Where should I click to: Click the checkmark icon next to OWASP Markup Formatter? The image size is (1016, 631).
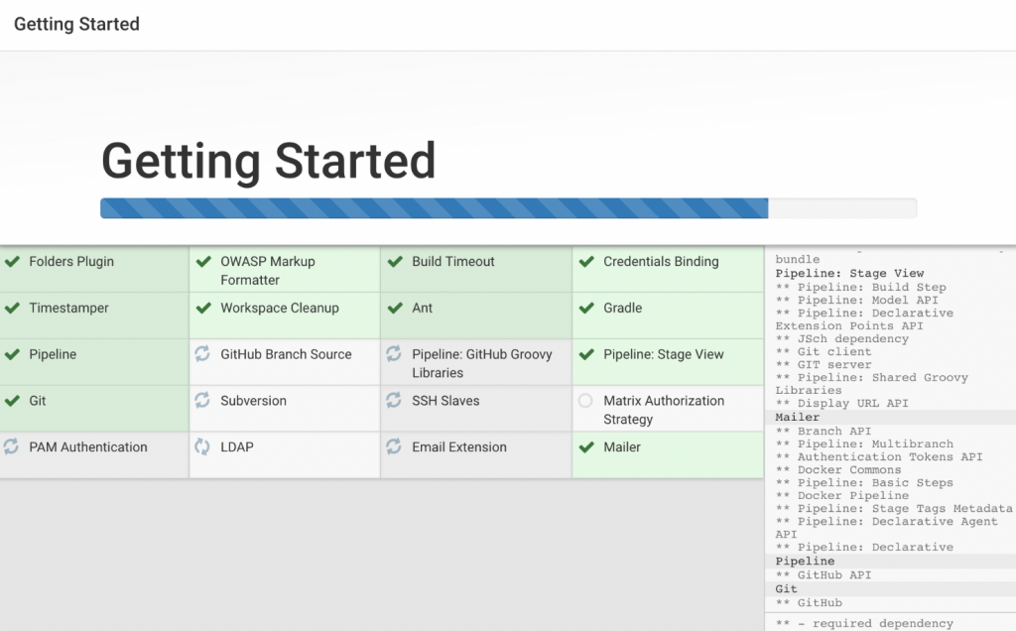[x=203, y=262]
